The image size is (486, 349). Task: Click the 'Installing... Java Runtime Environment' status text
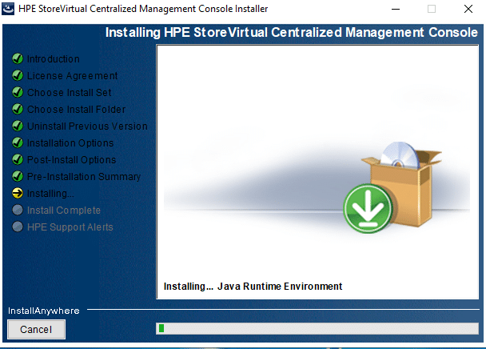tap(253, 286)
